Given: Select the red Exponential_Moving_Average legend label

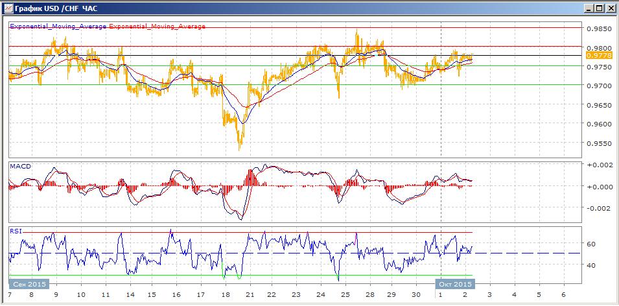Looking at the screenshot, I should click(x=158, y=27).
